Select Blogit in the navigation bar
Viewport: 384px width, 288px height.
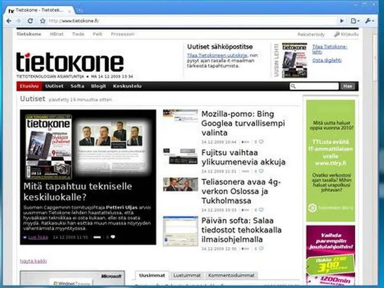point(98,86)
